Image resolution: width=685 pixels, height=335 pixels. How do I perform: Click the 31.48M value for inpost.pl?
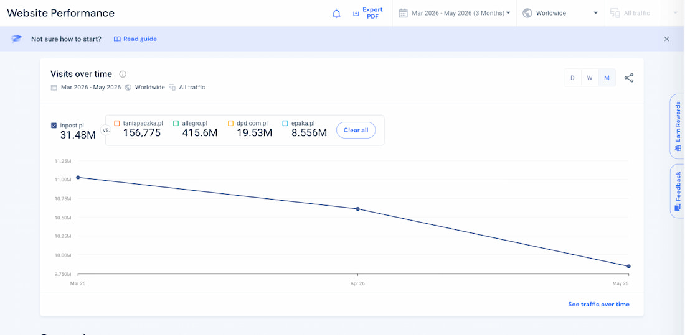(78, 135)
